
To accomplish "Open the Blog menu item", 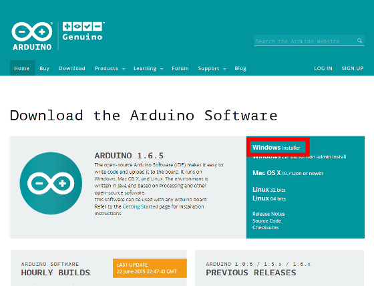I will [x=240, y=69].
